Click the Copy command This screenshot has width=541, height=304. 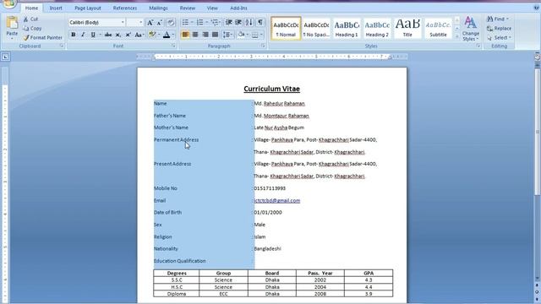point(32,29)
